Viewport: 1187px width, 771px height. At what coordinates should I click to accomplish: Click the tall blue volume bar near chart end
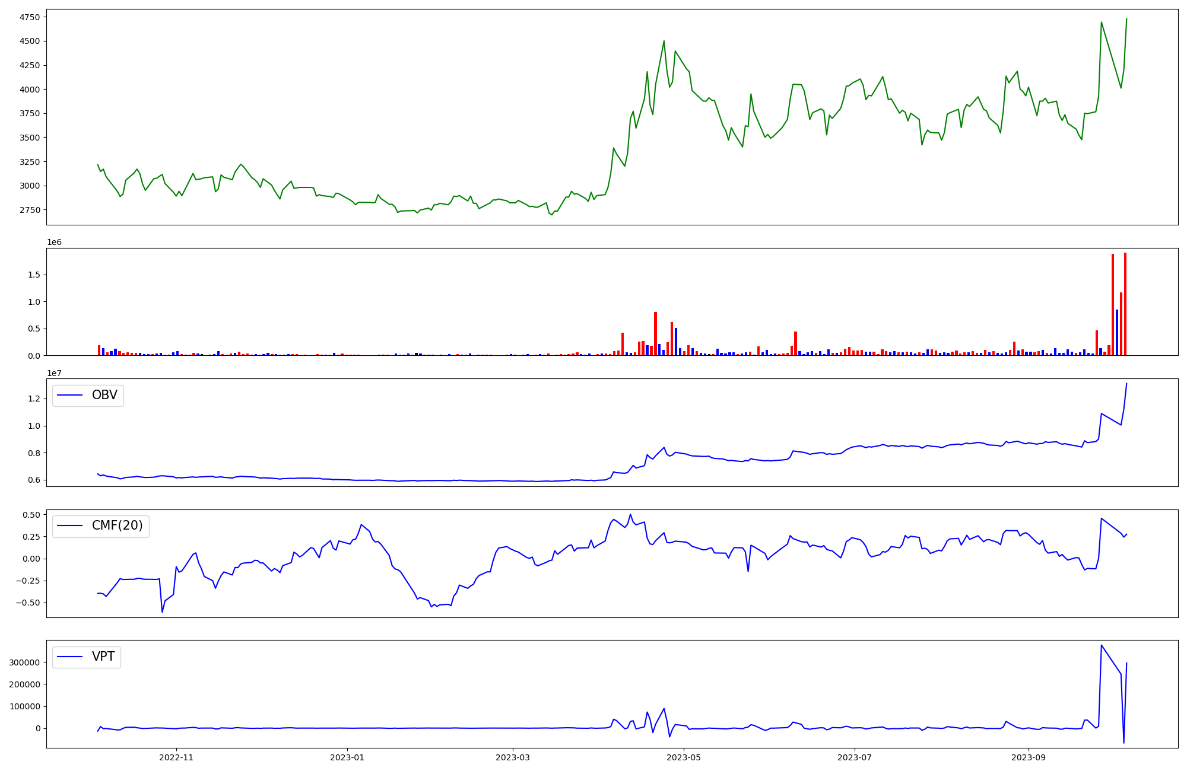click(1116, 332)
